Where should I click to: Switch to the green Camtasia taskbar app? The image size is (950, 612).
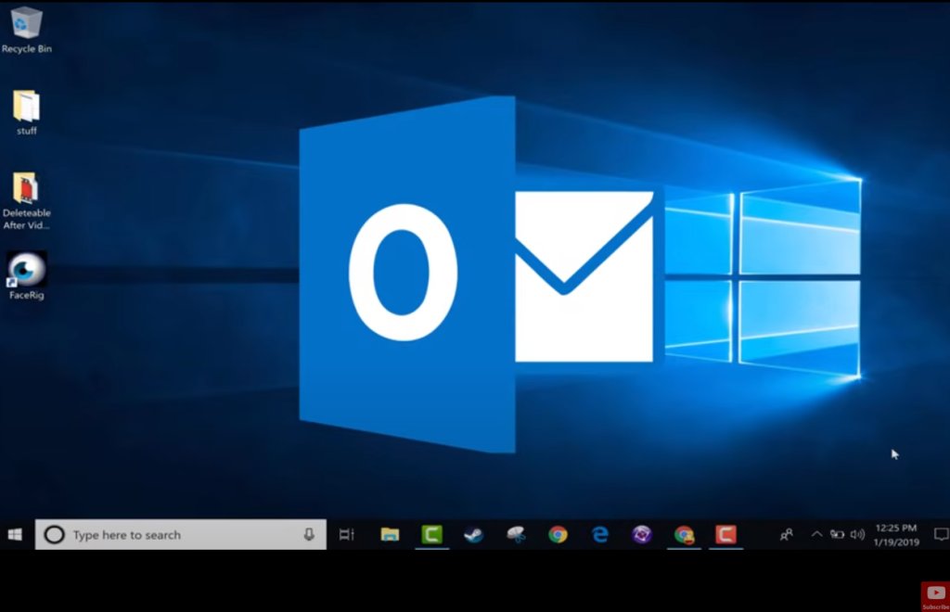pos(432,535)
